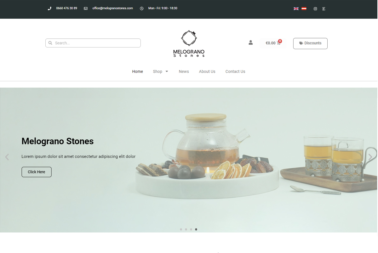
Task: Open the Instagram icon link
Action: click(315, 9)
